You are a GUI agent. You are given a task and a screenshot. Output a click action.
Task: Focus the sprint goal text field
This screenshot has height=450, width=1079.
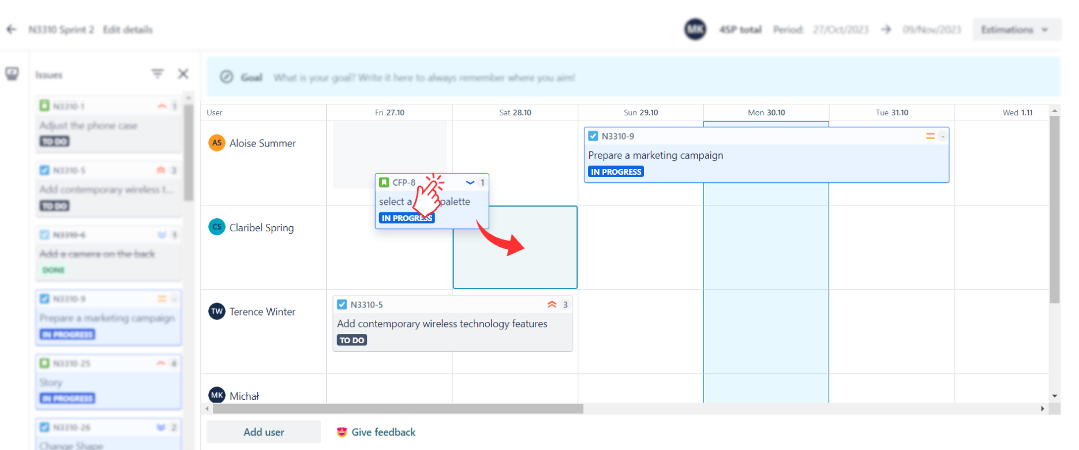click(x=424, y=77)
